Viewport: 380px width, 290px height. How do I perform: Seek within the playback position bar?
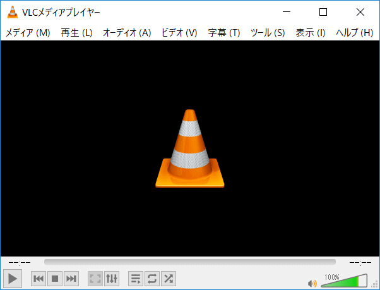coord(190,262)
